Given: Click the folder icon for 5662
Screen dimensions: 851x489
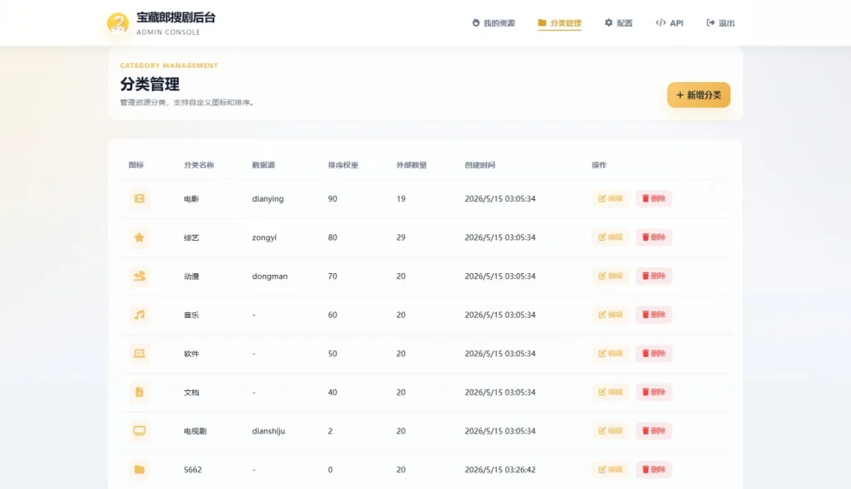Looking at the screenshot, I should click(x=140, y=469).
